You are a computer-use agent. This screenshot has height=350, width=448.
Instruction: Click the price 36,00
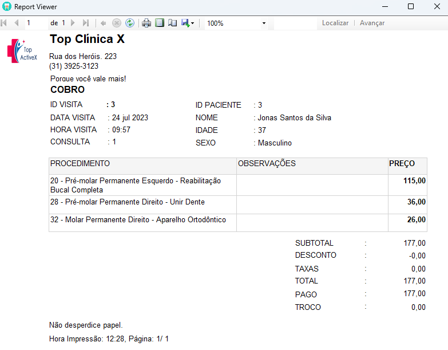point(417,202)
